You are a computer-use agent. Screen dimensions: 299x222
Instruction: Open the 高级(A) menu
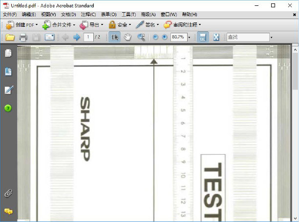[148, 15]
